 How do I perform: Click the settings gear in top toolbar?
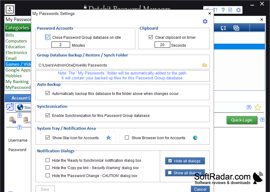tap(238, 10)
